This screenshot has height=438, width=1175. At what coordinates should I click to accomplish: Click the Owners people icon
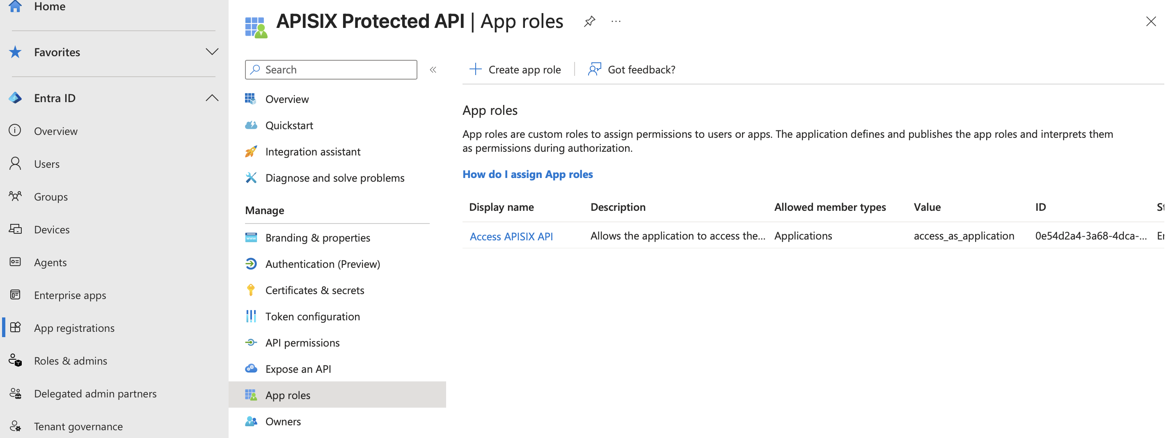tap(251, 421)
